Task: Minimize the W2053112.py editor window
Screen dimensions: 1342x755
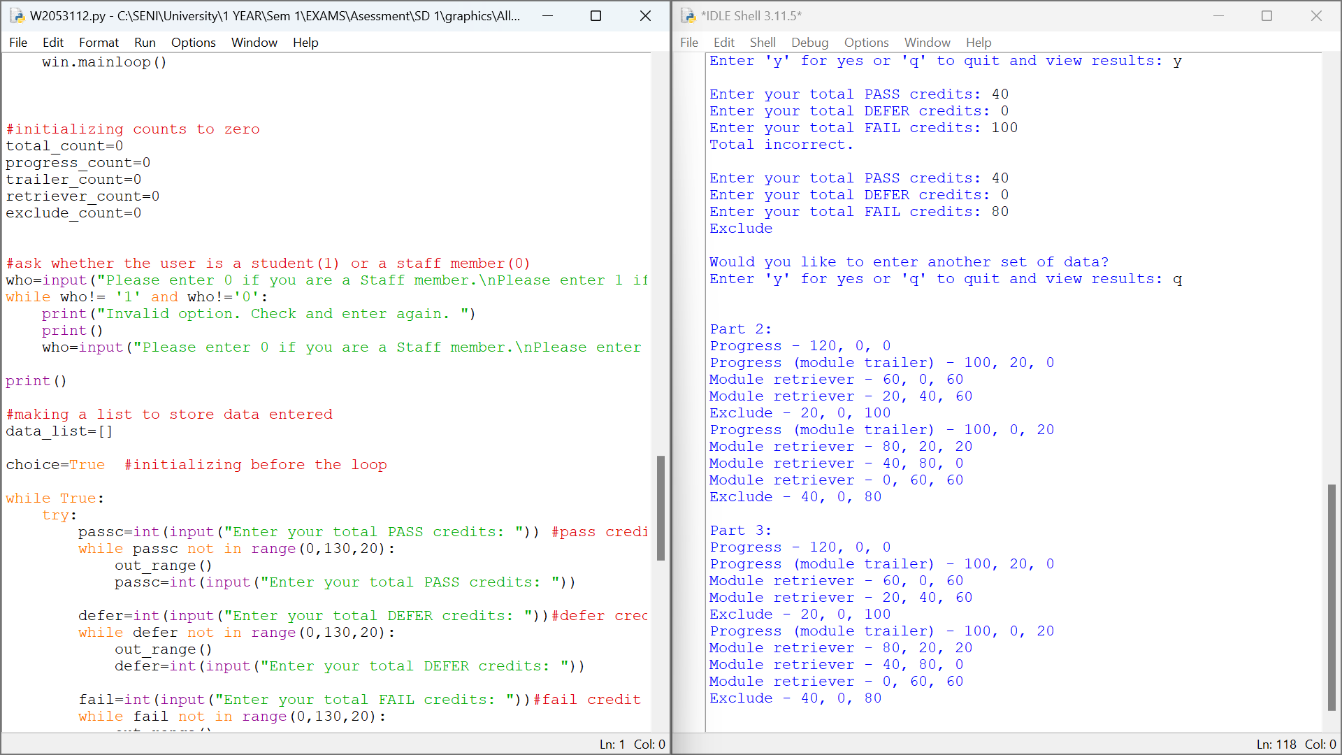Action: point(548,15)
